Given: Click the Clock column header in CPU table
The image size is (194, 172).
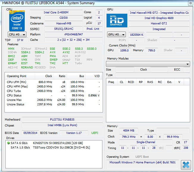Looking at the screenshot, I should [44, 76].
